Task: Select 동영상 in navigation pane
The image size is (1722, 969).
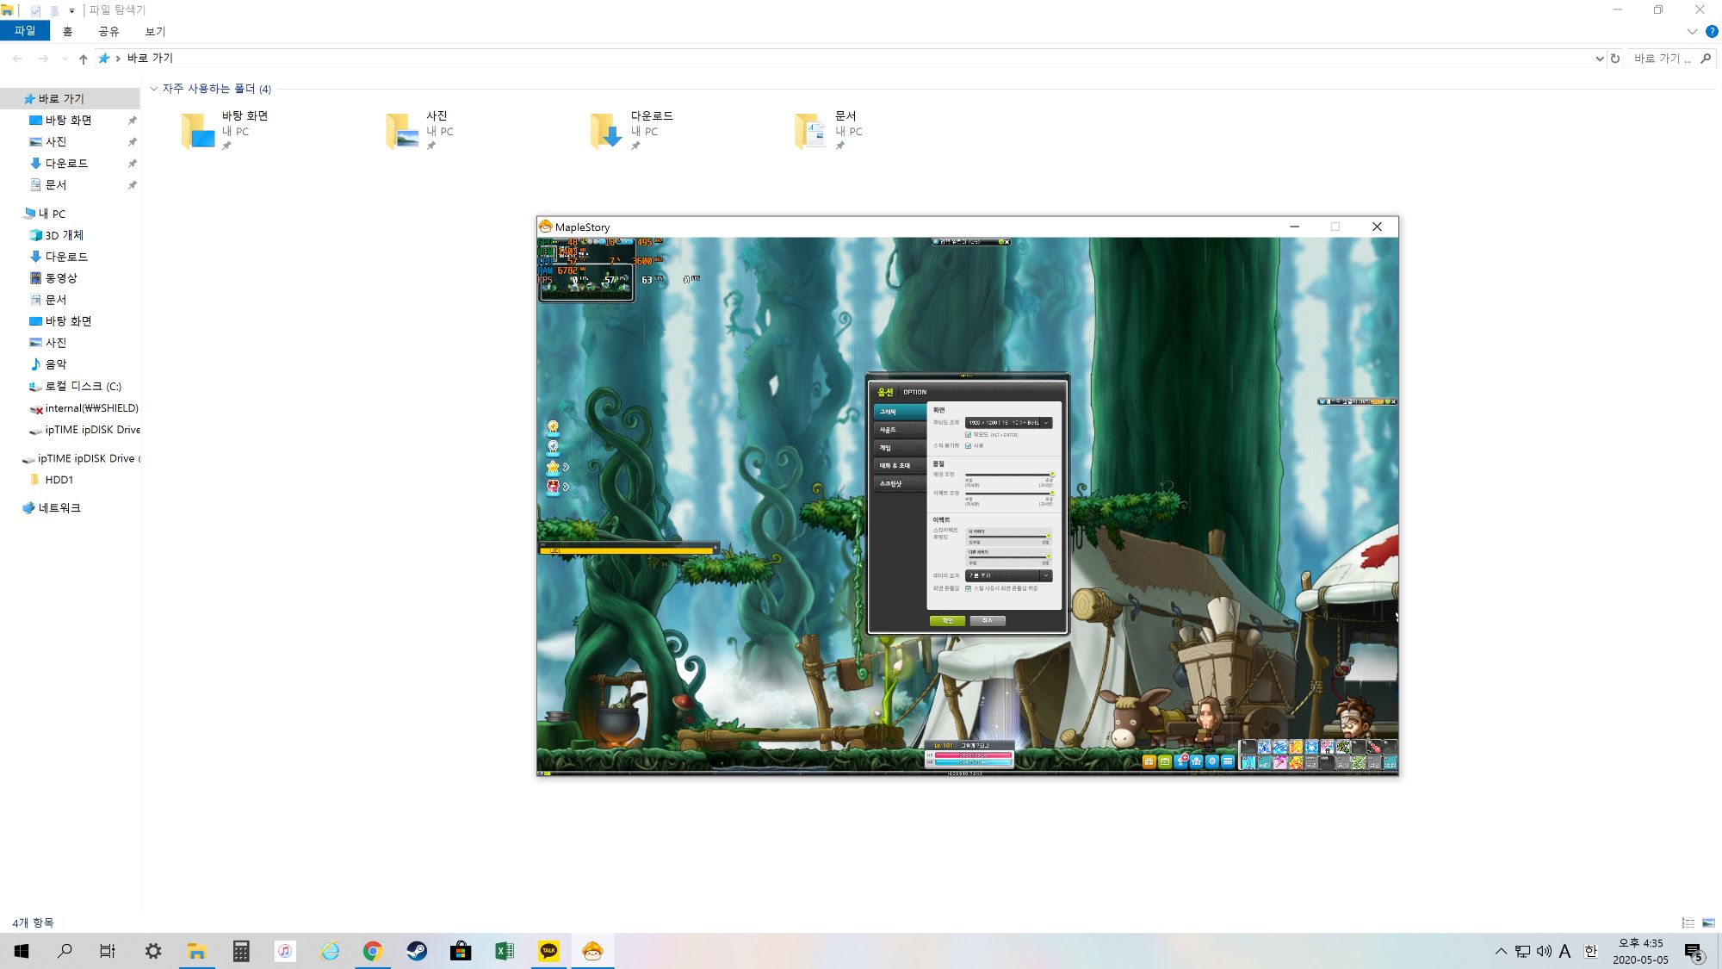Action: pyautogui.click(x=53, y=278)
